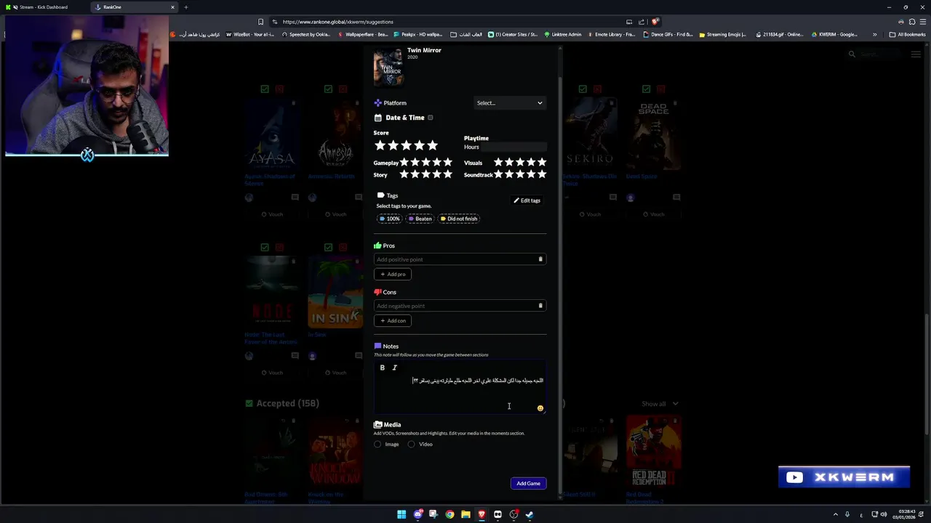
Task: Delete the negative point via trash icon
Action: click(x=540, y=306)
